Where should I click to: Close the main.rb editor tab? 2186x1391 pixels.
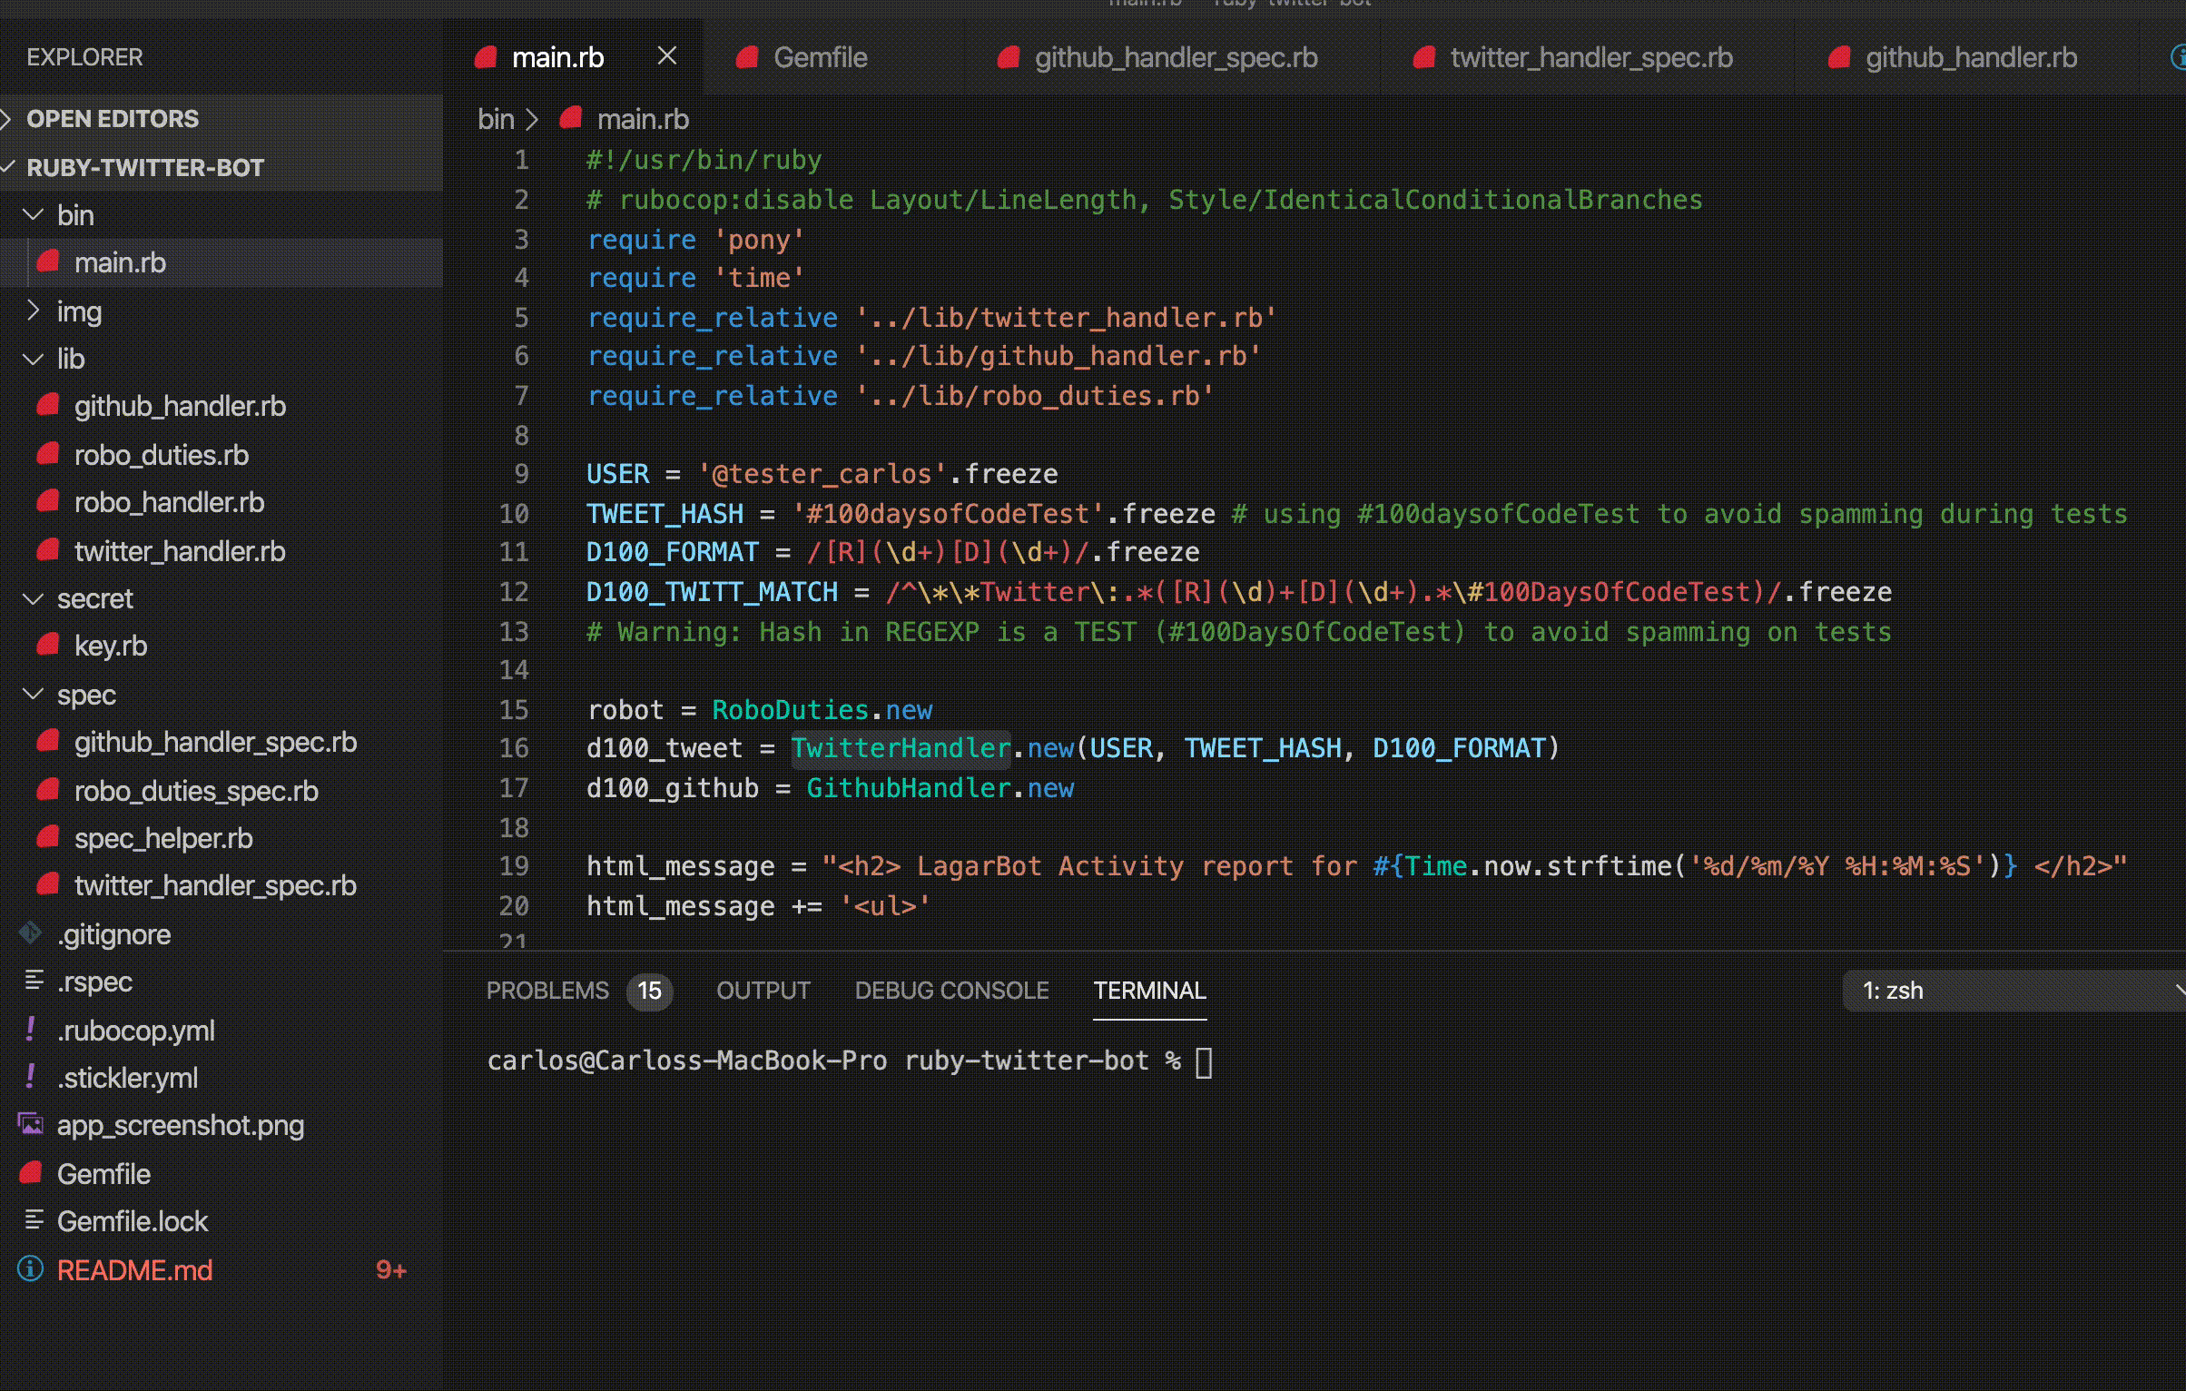[x=666, y=56]
